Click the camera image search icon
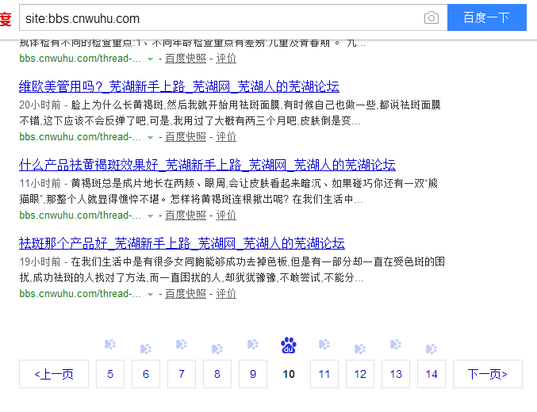Viewport: 537px width, 412px height. point(431,18)
